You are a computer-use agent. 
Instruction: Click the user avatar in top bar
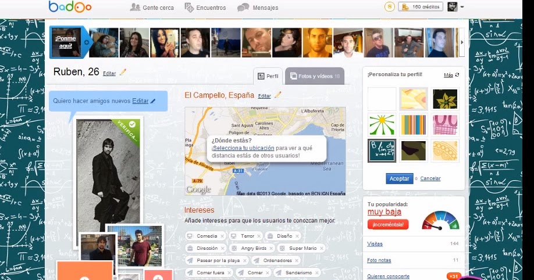[x=452, y=6]
